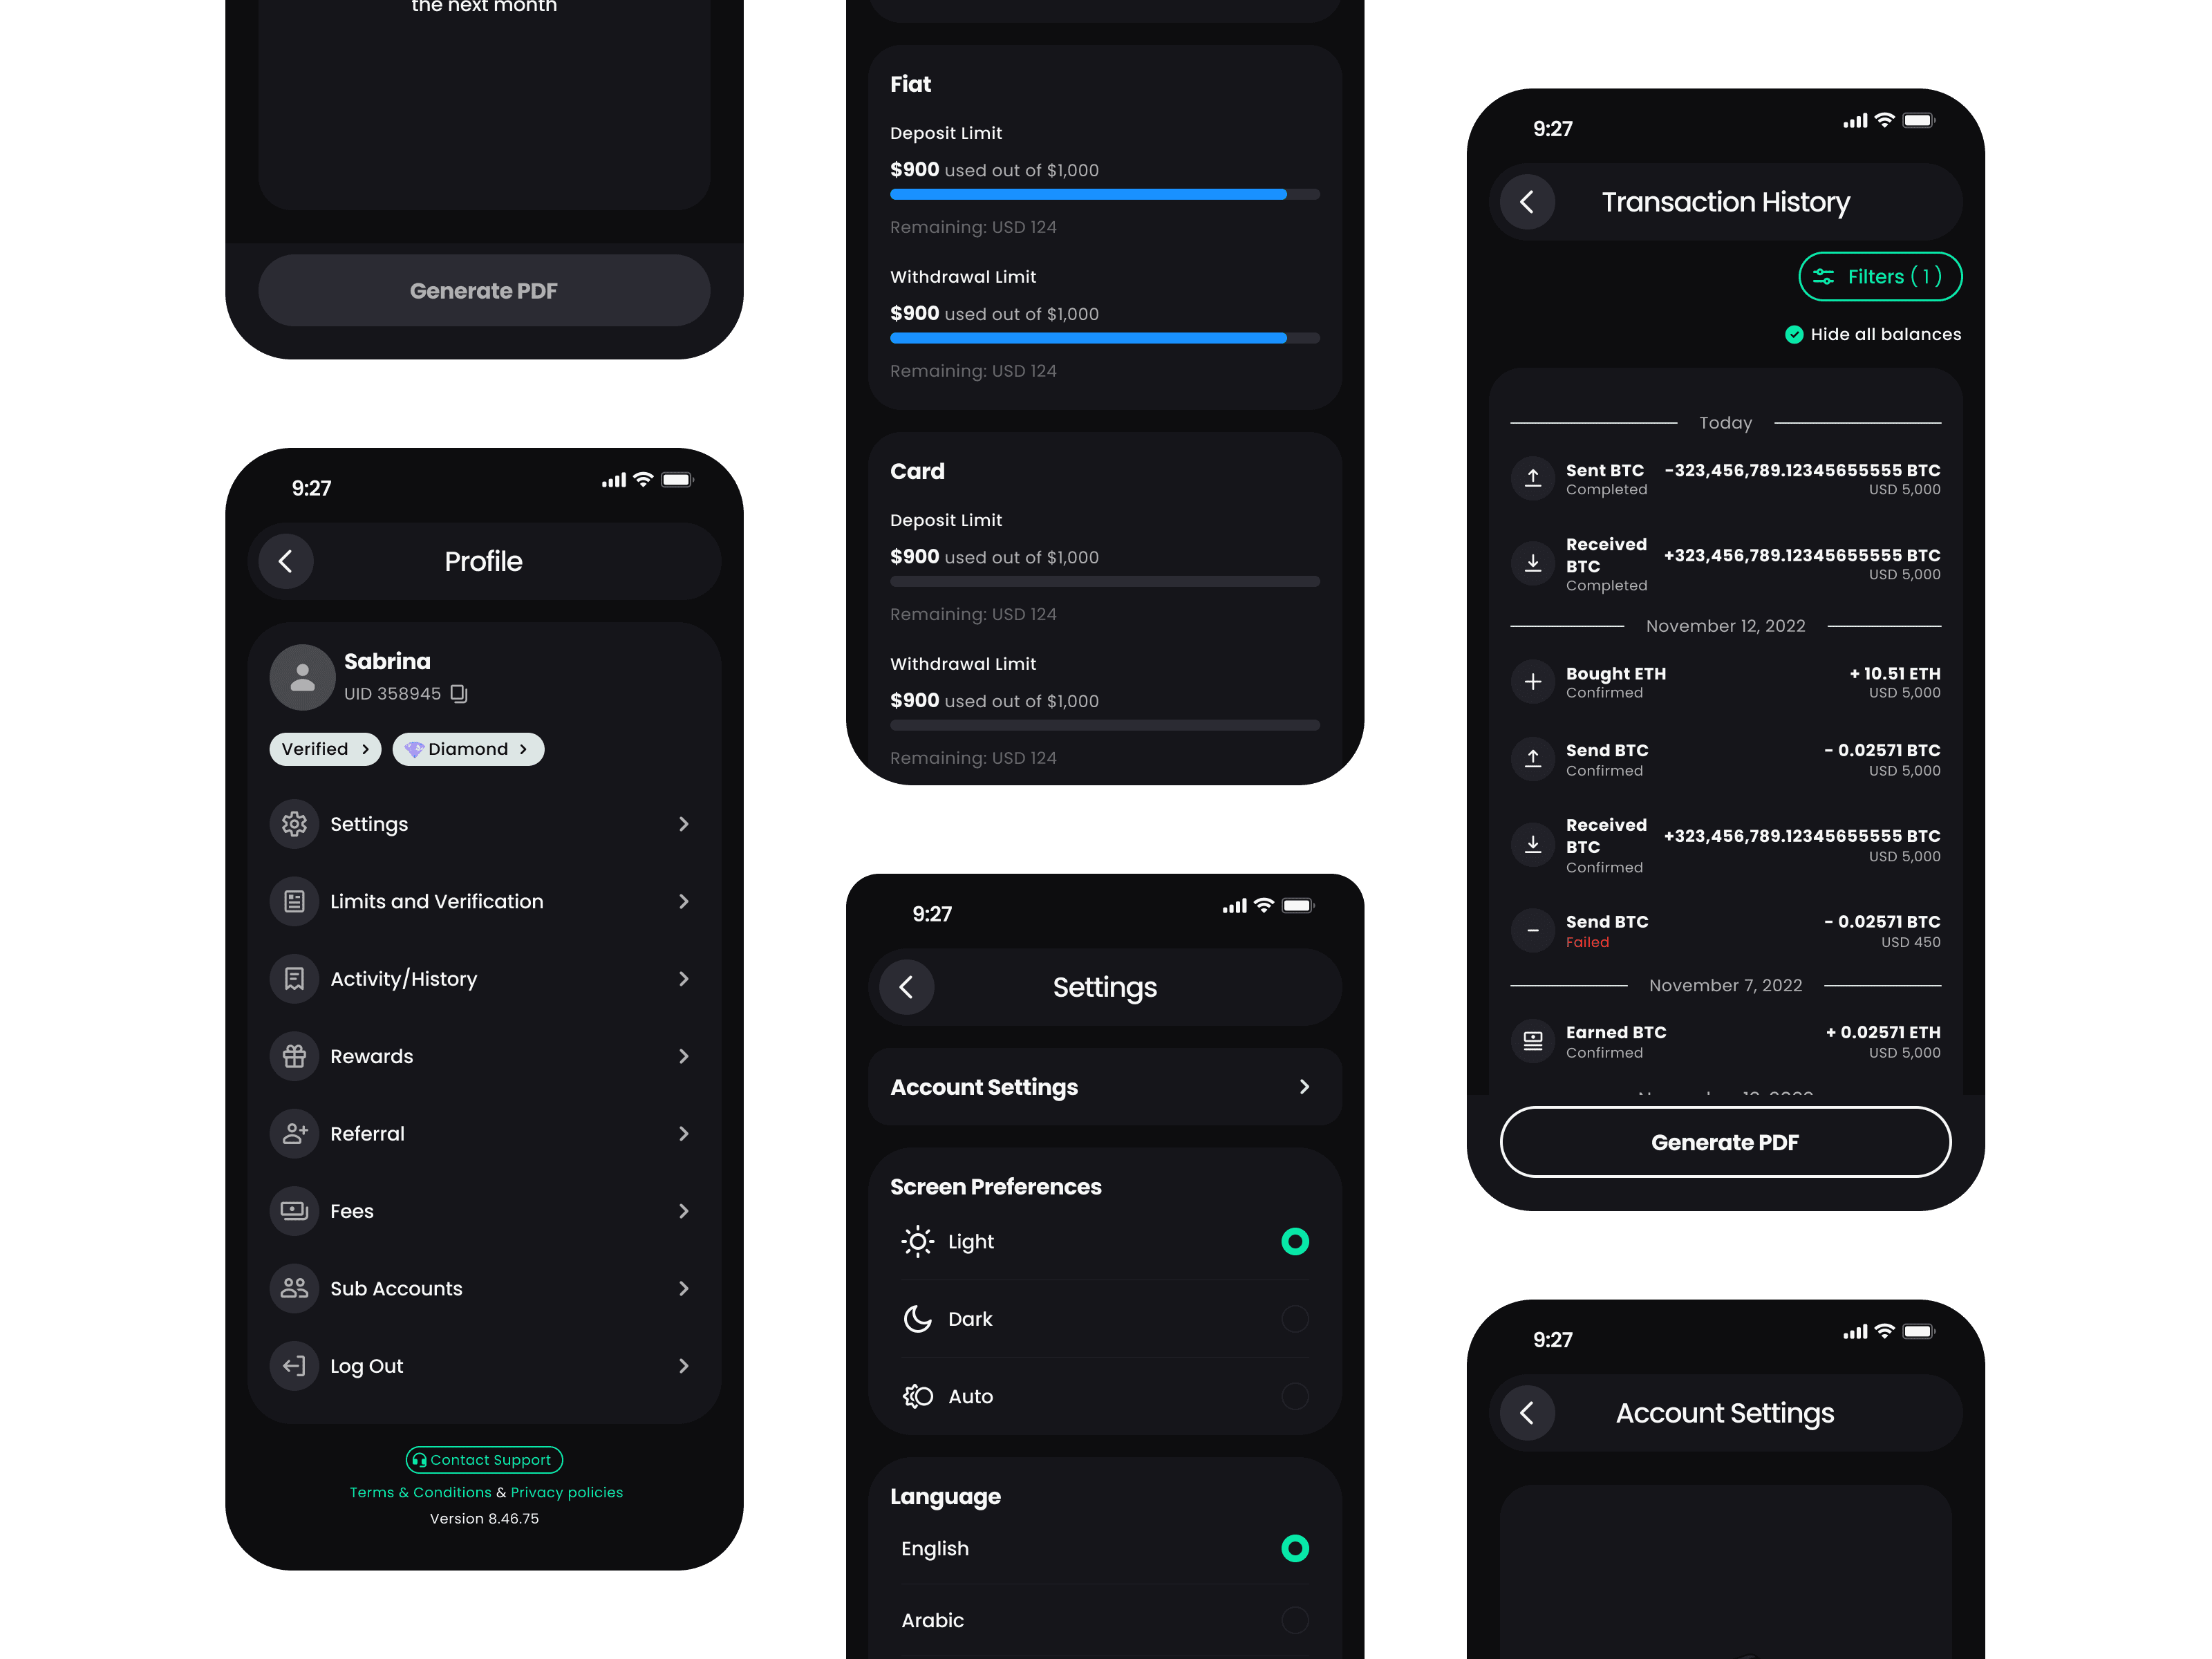This screenshot has width=2212, height=1659.
Task: Copy UID using the copy icon
Action: (459, 694)
